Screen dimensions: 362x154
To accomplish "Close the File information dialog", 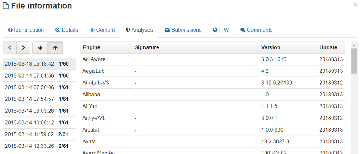I will pos(355,5).
